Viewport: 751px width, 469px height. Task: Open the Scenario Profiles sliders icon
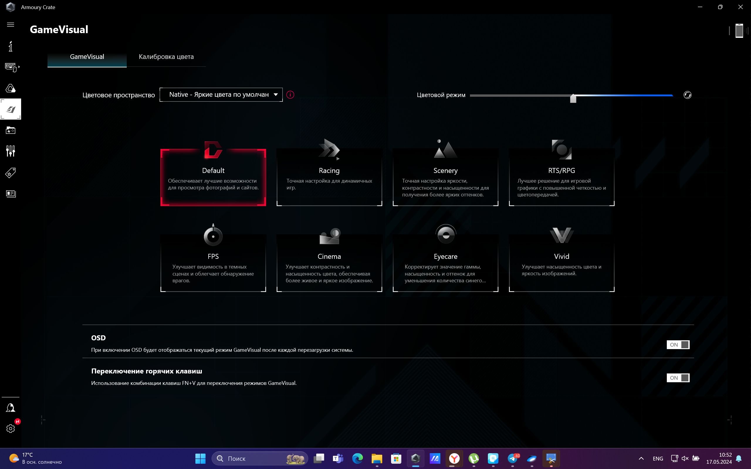[x=11, y=151]
